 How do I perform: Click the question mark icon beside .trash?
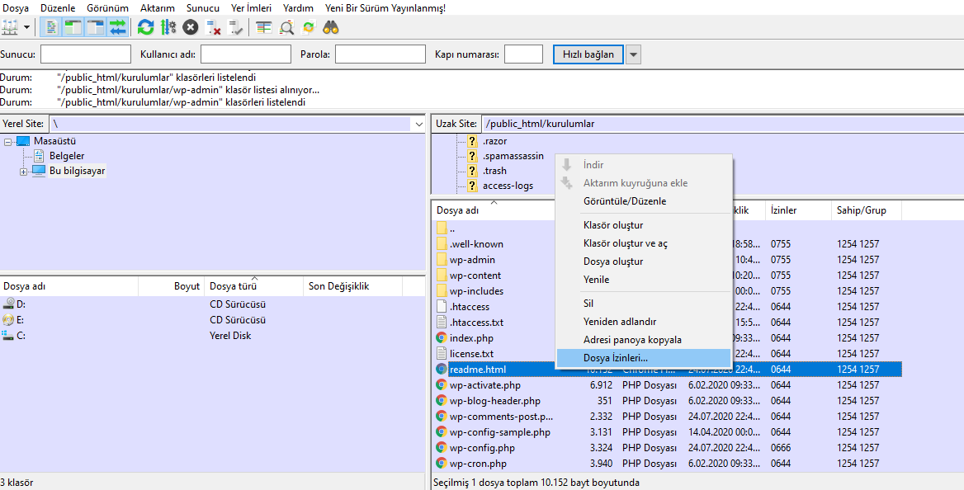(x=472, y=171)
